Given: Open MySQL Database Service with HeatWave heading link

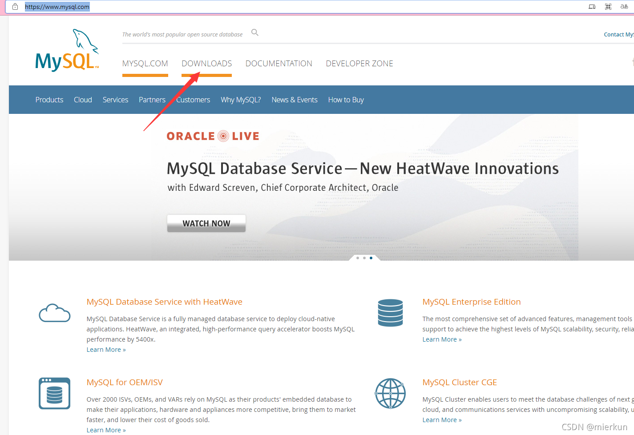Looking at the screenshot, I should 165,302.
